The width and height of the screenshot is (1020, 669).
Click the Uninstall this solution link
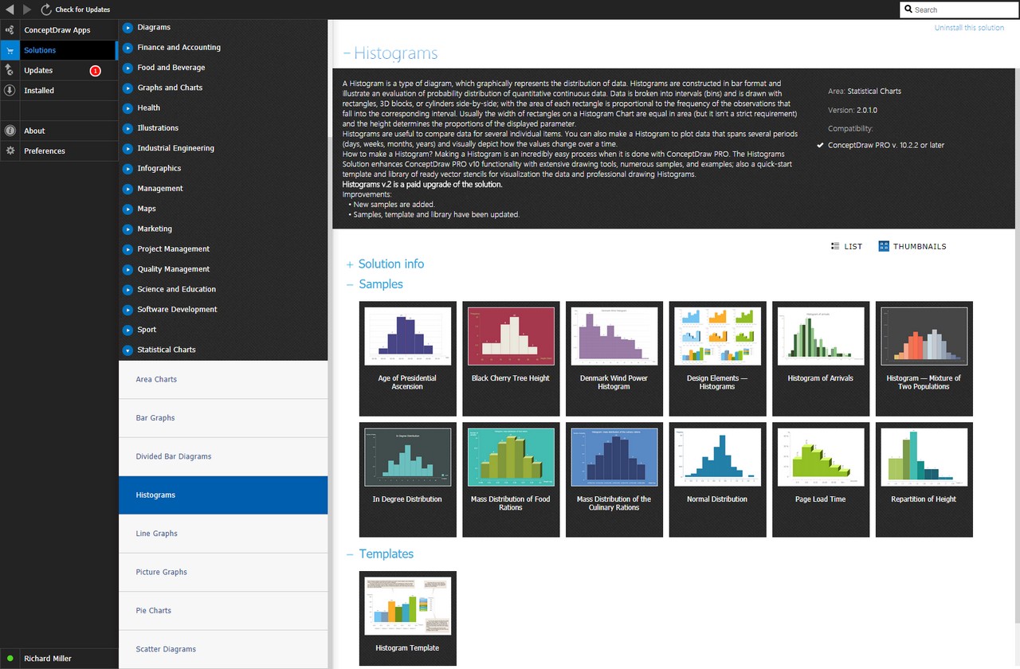(969, 28)
